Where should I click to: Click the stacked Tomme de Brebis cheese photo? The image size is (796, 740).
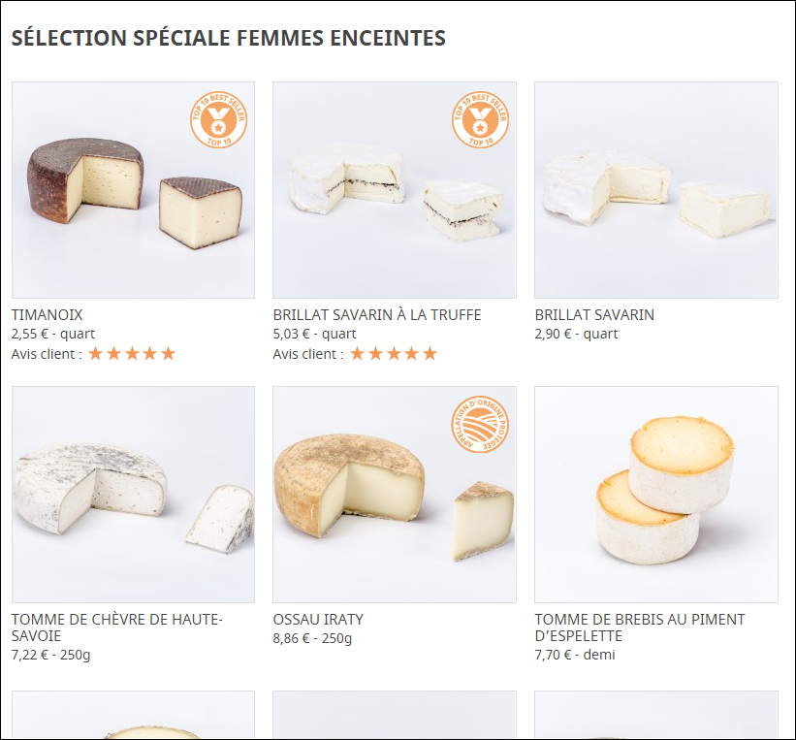[655, 495]
